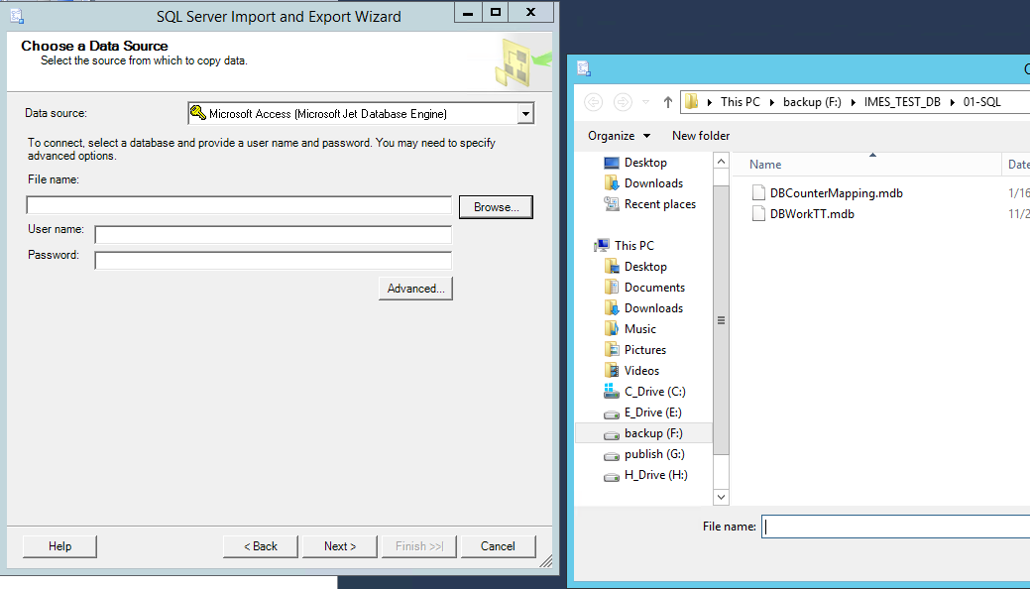Screen dimensions: 1030x589
Task: Select '01-SQL' in the address breadcrumb
Action: pyautogui.click(x=982, y=102)
